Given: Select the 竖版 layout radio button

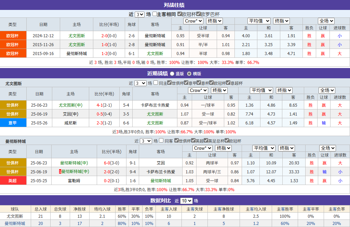Looking at the screenshot, I should [172, 74].
